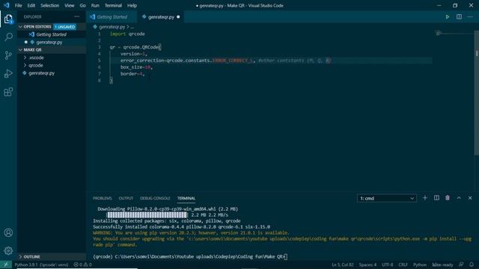Screen dimensions: 479x269
Task: Open the Manage gear icon
Action: click(8, 251)
